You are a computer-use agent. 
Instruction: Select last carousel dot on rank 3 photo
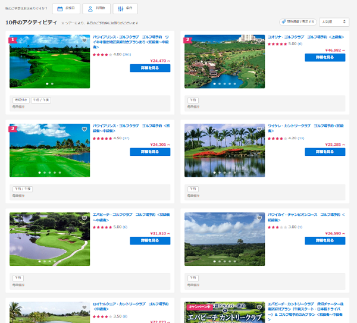point(60,173)
